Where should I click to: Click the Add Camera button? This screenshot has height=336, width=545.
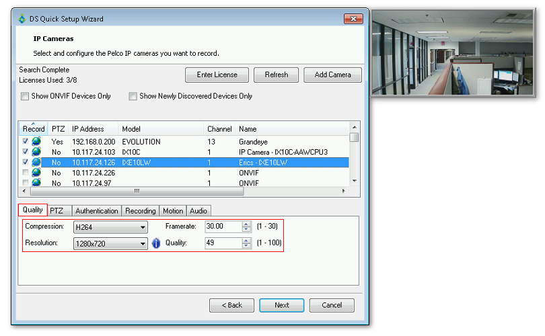click(x=332, y=75)
